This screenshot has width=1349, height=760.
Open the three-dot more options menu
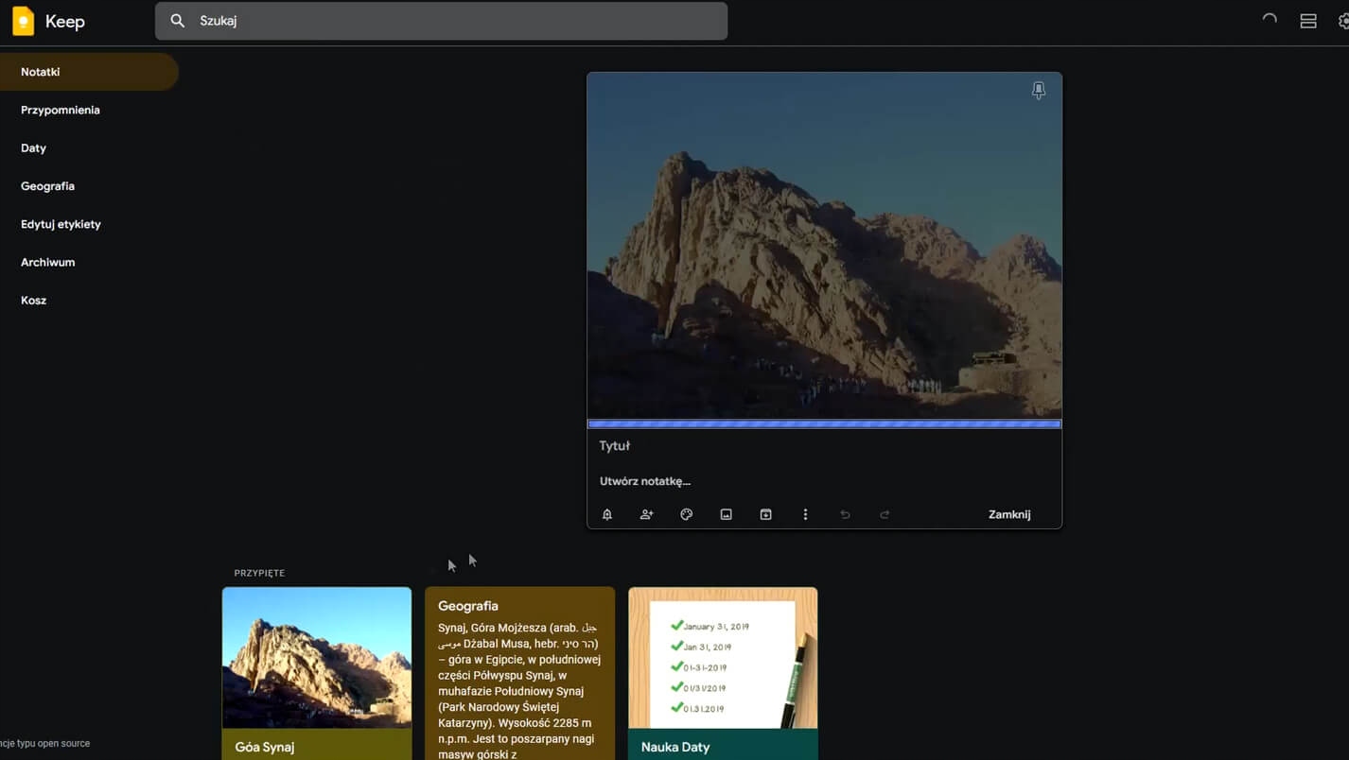click(x=805, y=514)
